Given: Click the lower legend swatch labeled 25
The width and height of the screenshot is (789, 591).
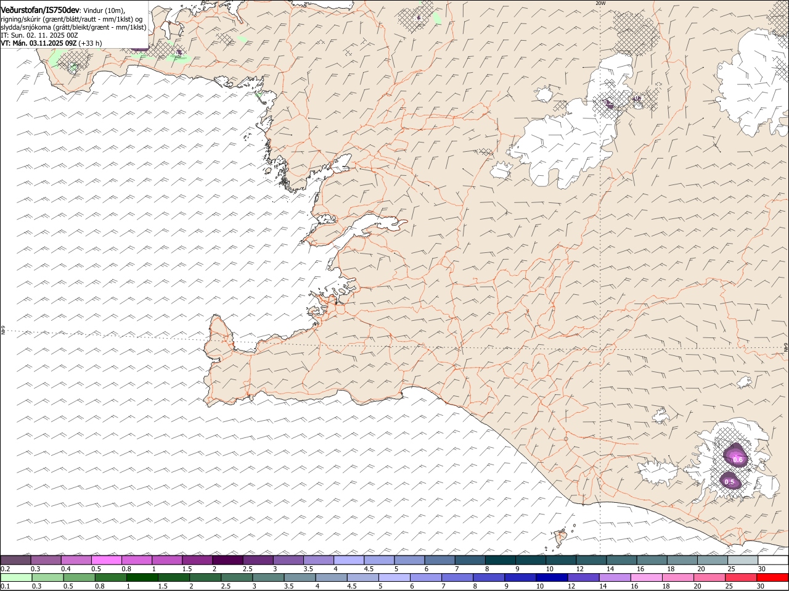Looking at the screenshot, I should click(x=742, y=577).
